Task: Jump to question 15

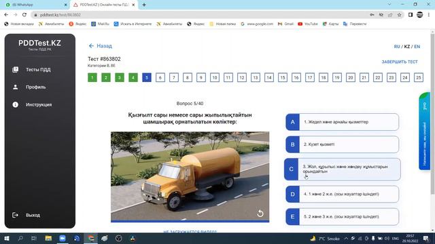Action: [x=283, y=78]
